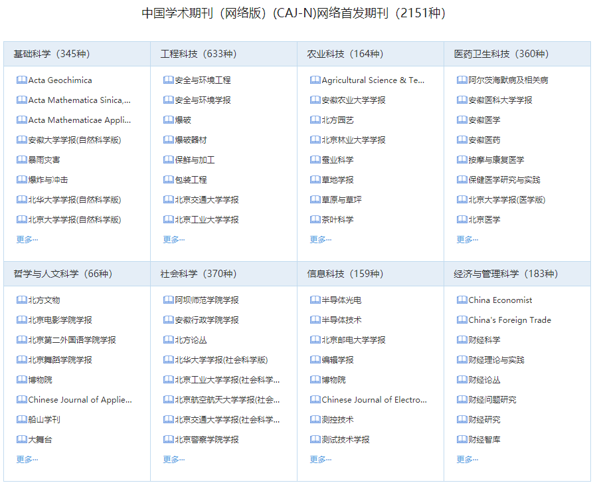This screenshot has height=487, width=595.
Task: Open the 医药卫生科技 category heading
Action: [500, 54]
